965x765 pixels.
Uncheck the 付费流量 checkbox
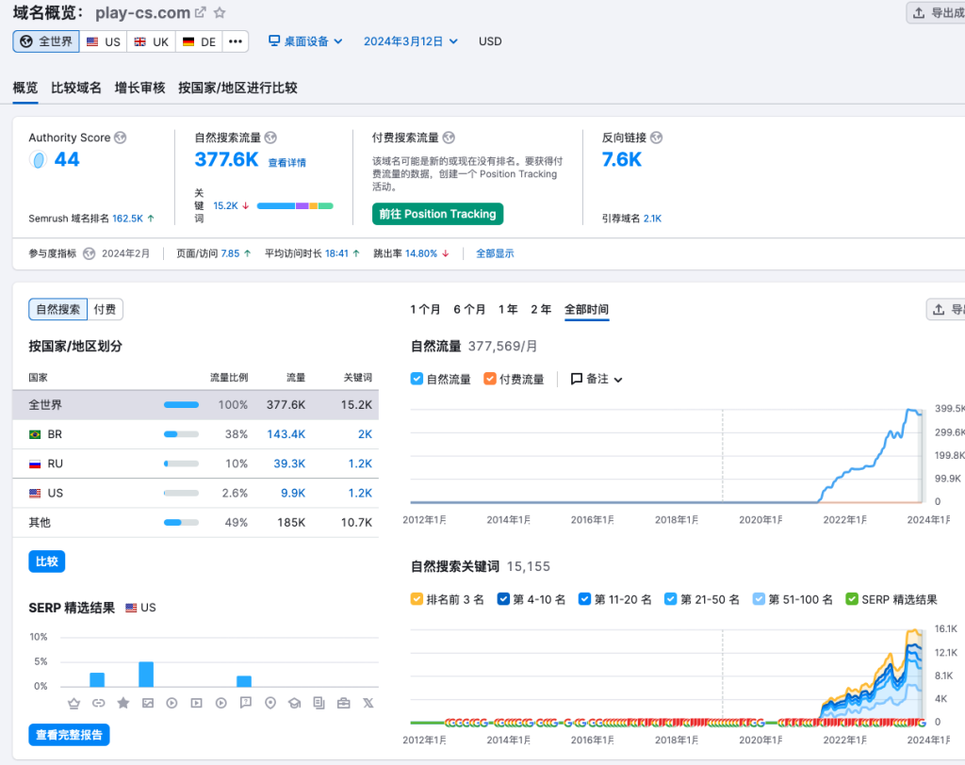coord(490,379)
